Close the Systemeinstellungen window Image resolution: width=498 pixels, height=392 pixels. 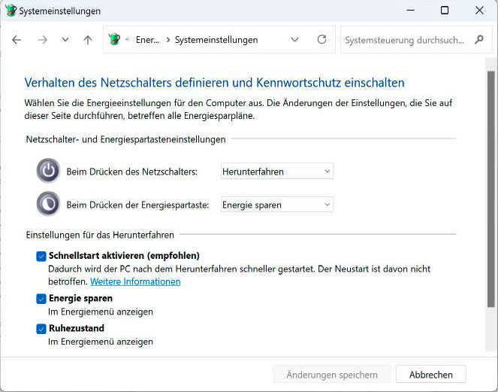point(479,11)
